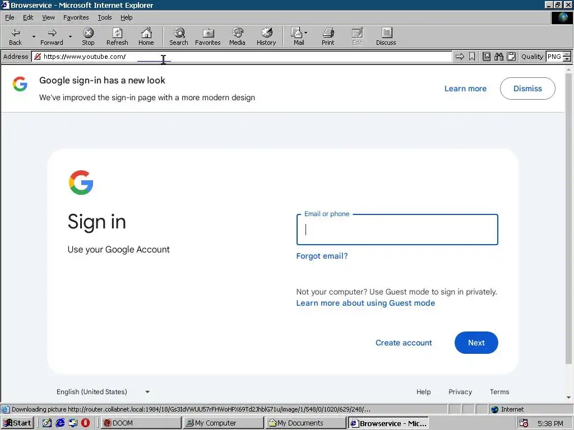The width and height of the screenshot is (574, 430).
Task: Open the Discuss toolbar icon
Action: (x=386, y=36)
